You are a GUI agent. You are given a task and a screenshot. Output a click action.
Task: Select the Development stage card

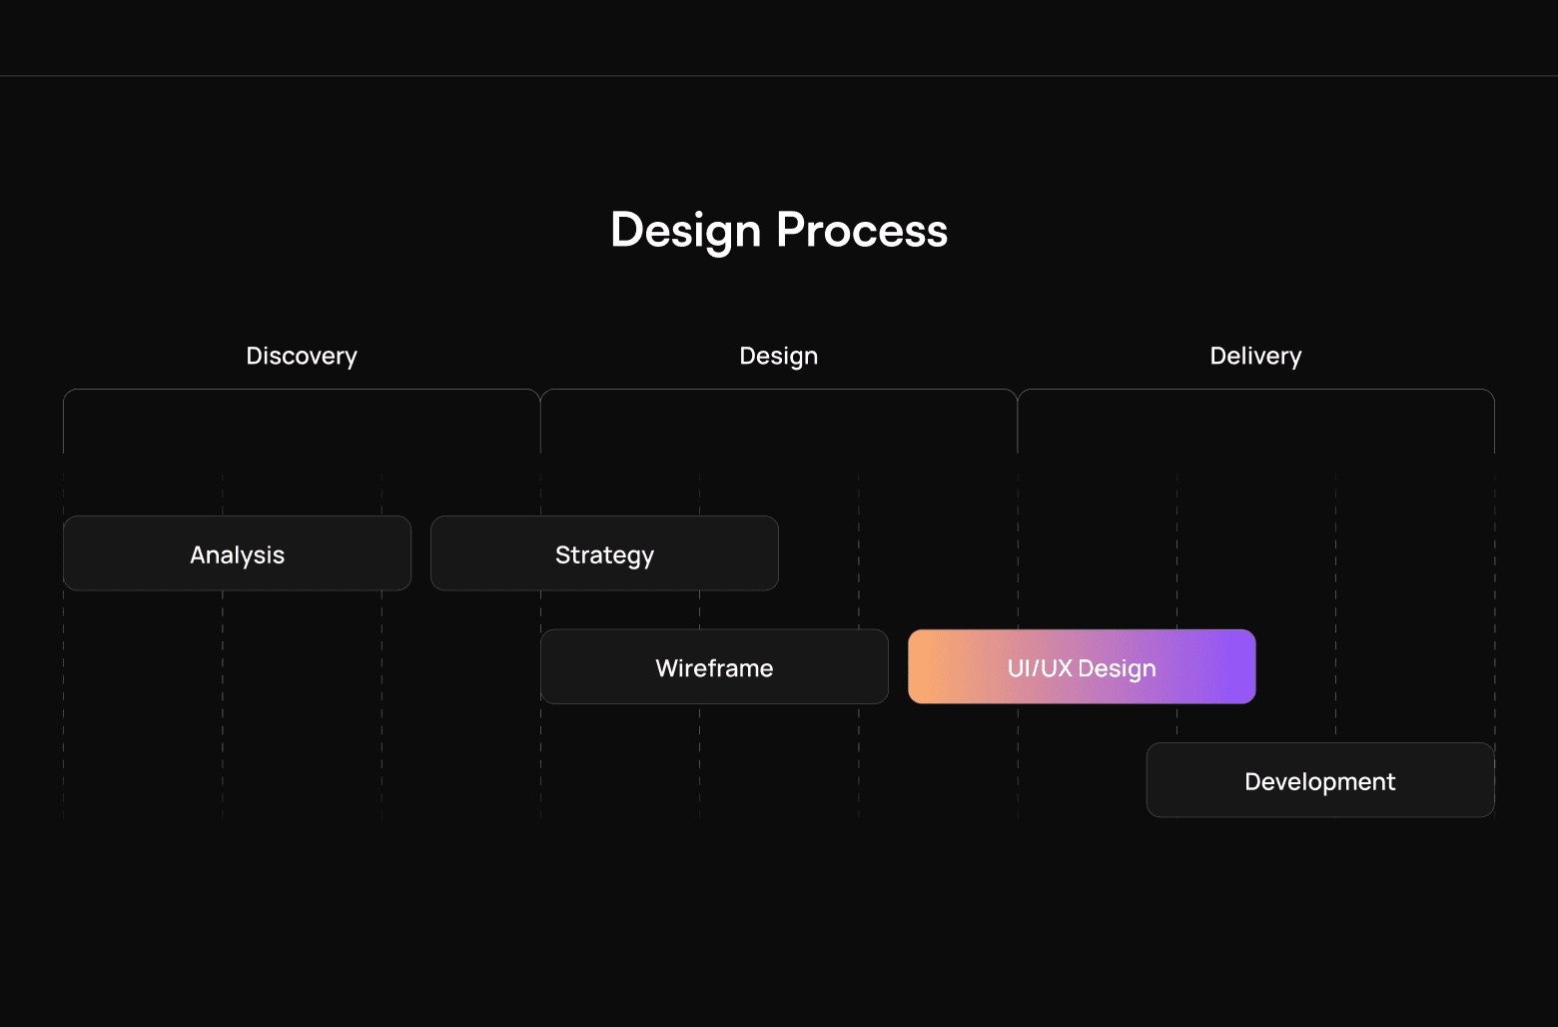[x=1319, y=780]
